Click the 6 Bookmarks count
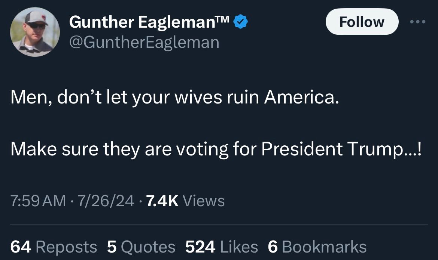The image size is (438, 260). click(317, 247)
